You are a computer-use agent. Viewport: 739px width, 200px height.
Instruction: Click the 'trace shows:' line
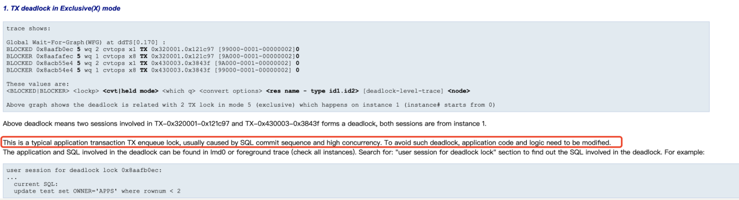click(28, 28)
